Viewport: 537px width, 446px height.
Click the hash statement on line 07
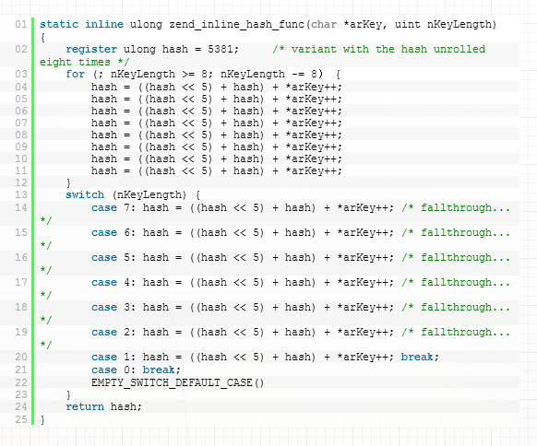click(x=217, y=123)
